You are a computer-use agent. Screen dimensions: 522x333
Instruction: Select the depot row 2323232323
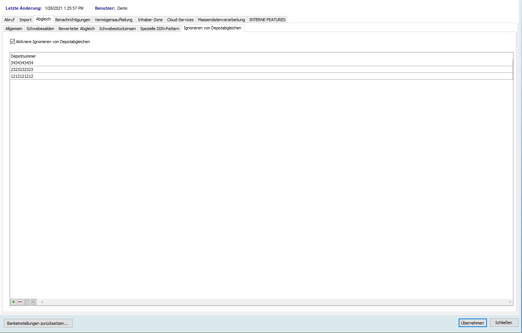click(x=22, y=69)
